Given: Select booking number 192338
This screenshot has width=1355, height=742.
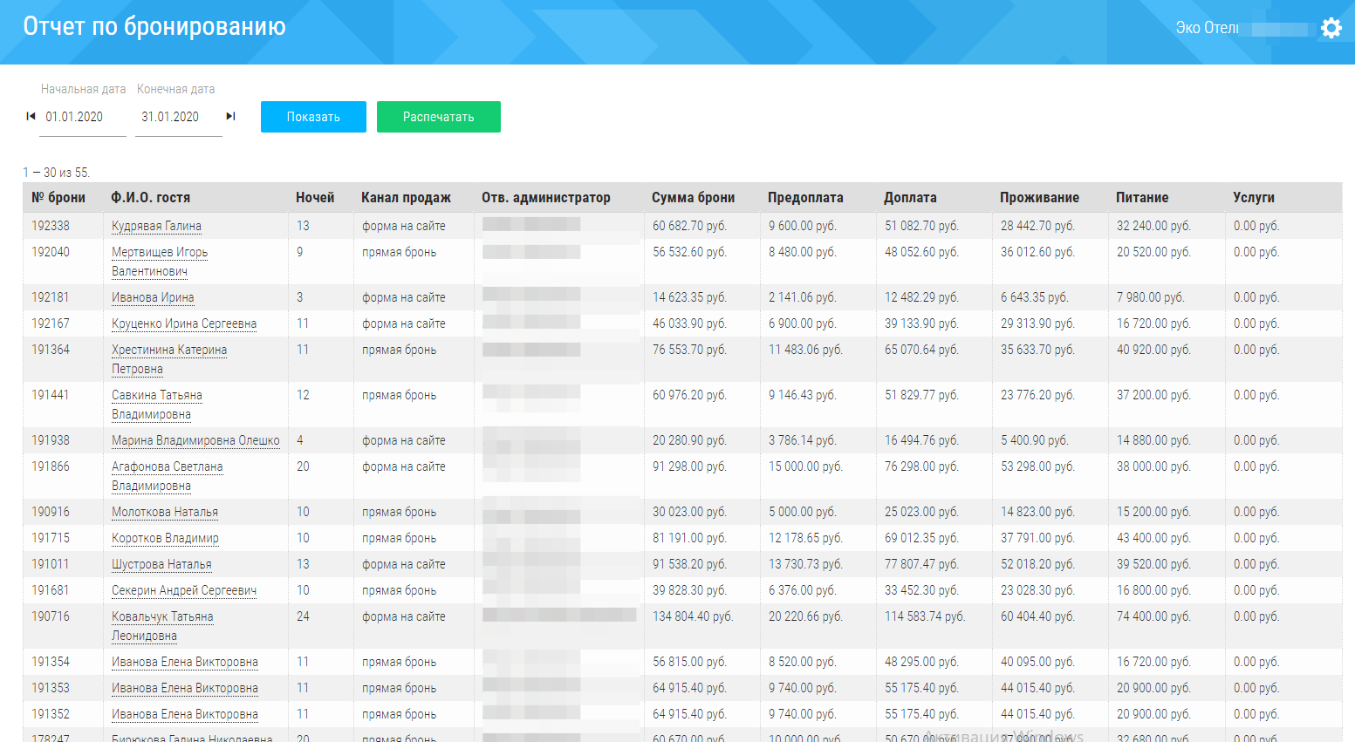Looking at the screenshot, I should pos(51,226).
